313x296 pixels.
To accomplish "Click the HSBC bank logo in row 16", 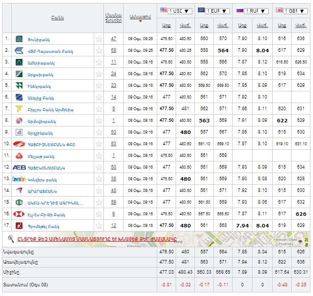I will [19, 214].
